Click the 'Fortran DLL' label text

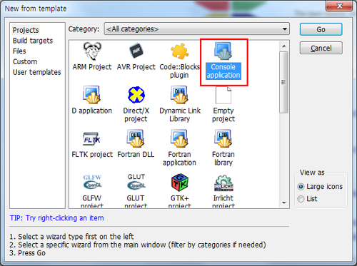pyautogui.click(x=136, y=154)
